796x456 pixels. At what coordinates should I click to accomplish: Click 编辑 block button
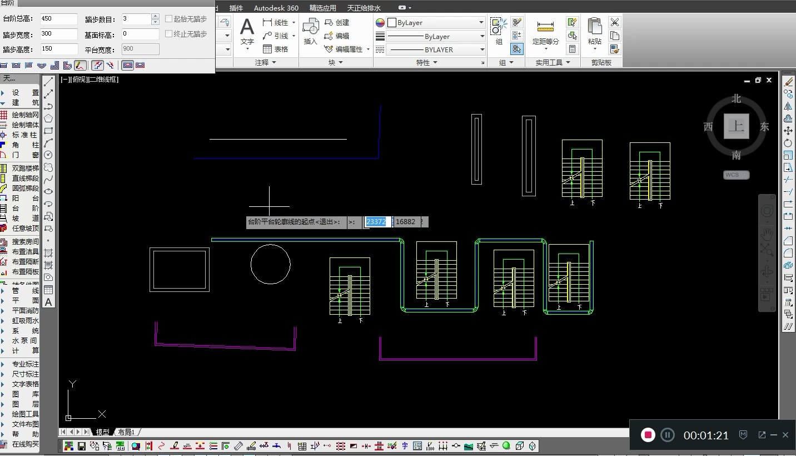[337, 36]
